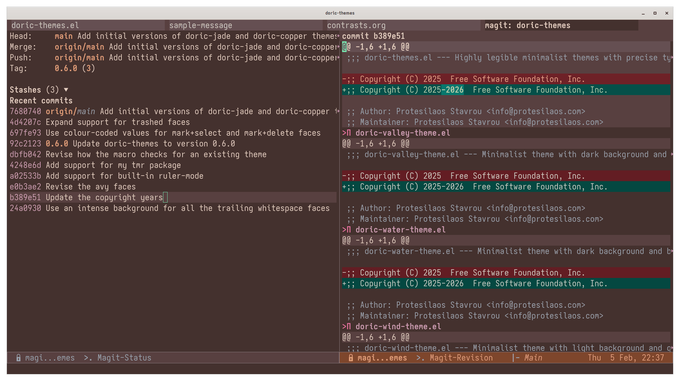
Task: Collapse the doric-valley-theme.el diff section
Action: click(402, 133)
